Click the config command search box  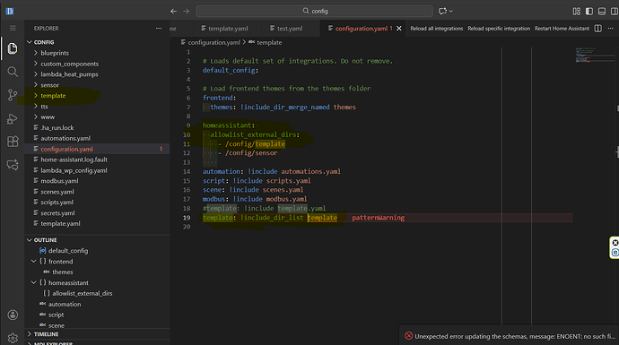314,11
